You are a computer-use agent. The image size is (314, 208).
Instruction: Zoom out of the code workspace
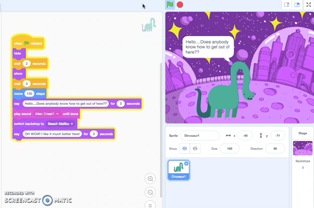(x=150, y=192)
